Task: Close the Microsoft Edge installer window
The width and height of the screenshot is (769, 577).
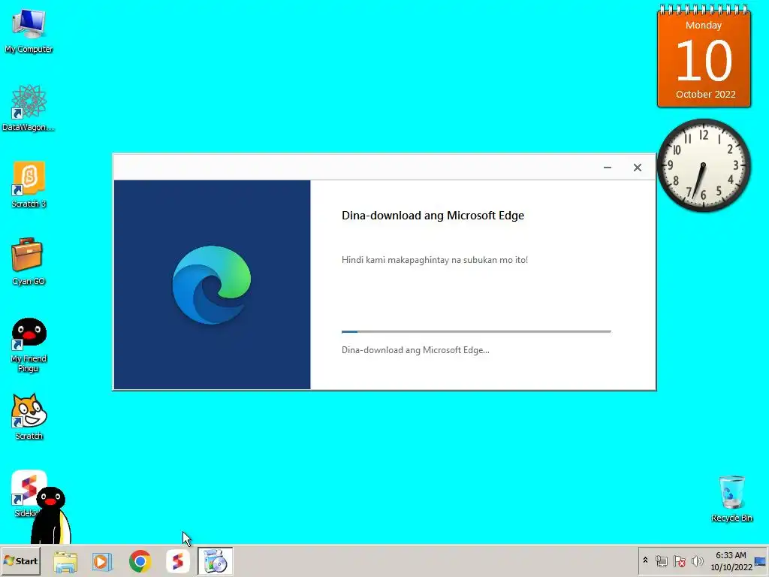Action: pyautogui.click(x=637, y=168)
